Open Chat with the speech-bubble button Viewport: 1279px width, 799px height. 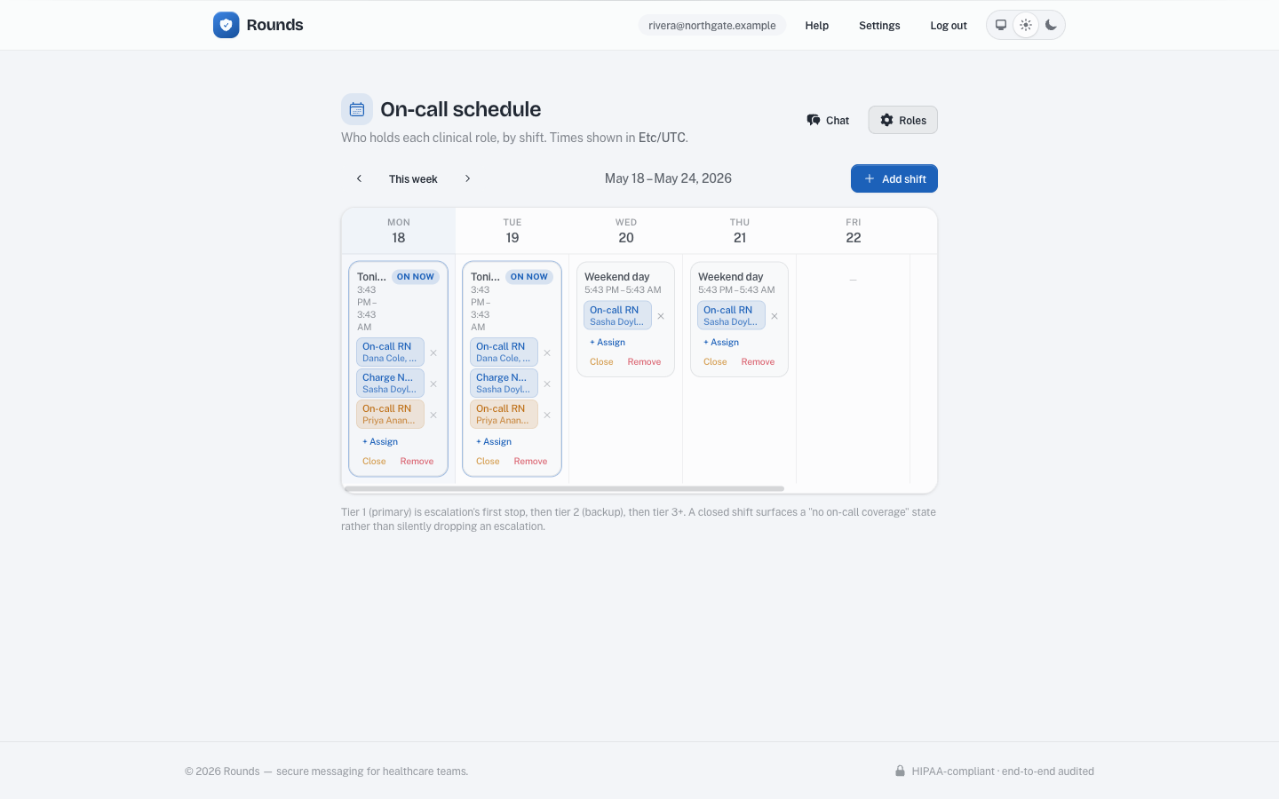[x=828, y=120]
